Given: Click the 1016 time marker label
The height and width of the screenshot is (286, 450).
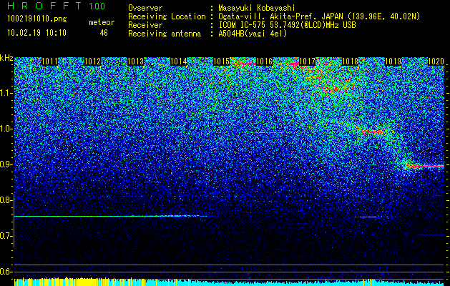Looking at the screenshot, I should 264,61.
